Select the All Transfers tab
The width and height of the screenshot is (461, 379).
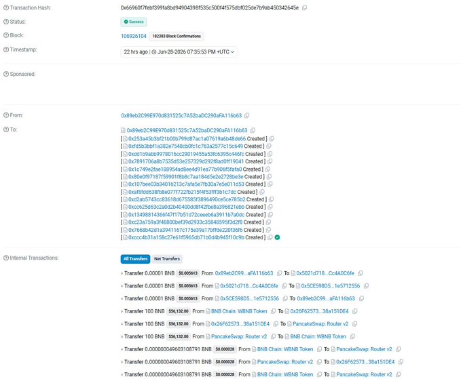[x=135, y=258]
